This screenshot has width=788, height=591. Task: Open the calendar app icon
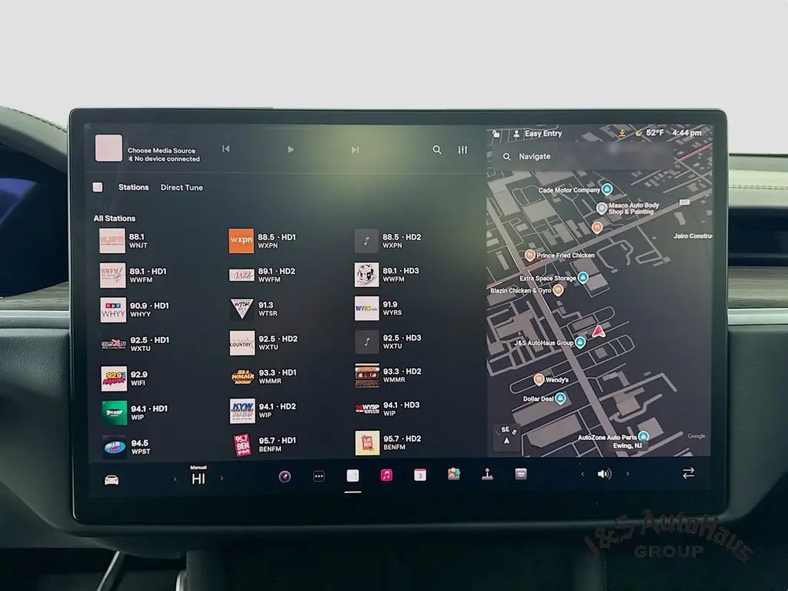click(420, 476)
